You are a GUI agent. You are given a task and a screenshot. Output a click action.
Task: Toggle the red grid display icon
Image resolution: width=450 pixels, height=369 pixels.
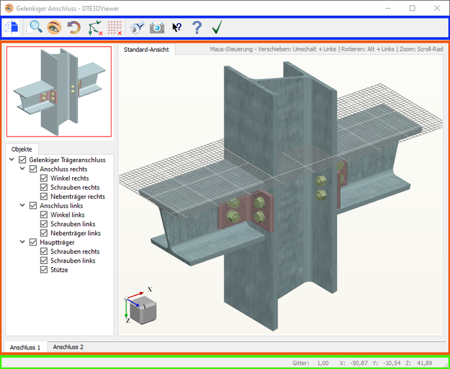click(x=115, y=28)
